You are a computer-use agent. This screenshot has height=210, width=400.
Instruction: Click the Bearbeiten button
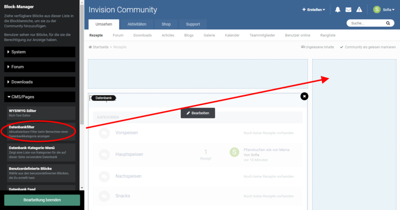click(198, 113)
